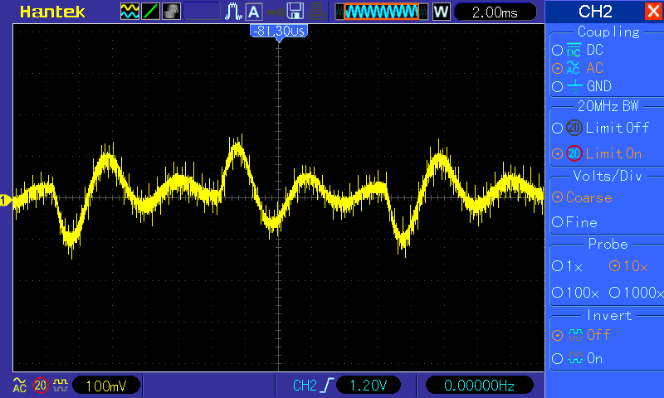Select GND coupling
Image resolution: width=664 pixels, height=398 pixels.
(x=582, y=86)
